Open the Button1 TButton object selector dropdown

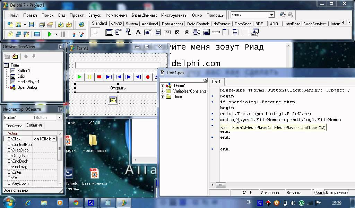coord(59,118)
